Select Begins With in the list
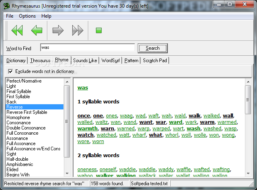The height and width of the screenshot is (190, 257). click(x=35, y=175)
